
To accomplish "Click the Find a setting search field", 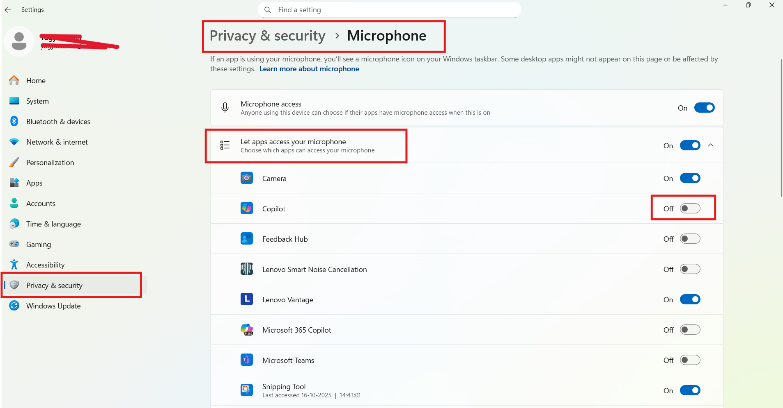I will tap(388, 9).
